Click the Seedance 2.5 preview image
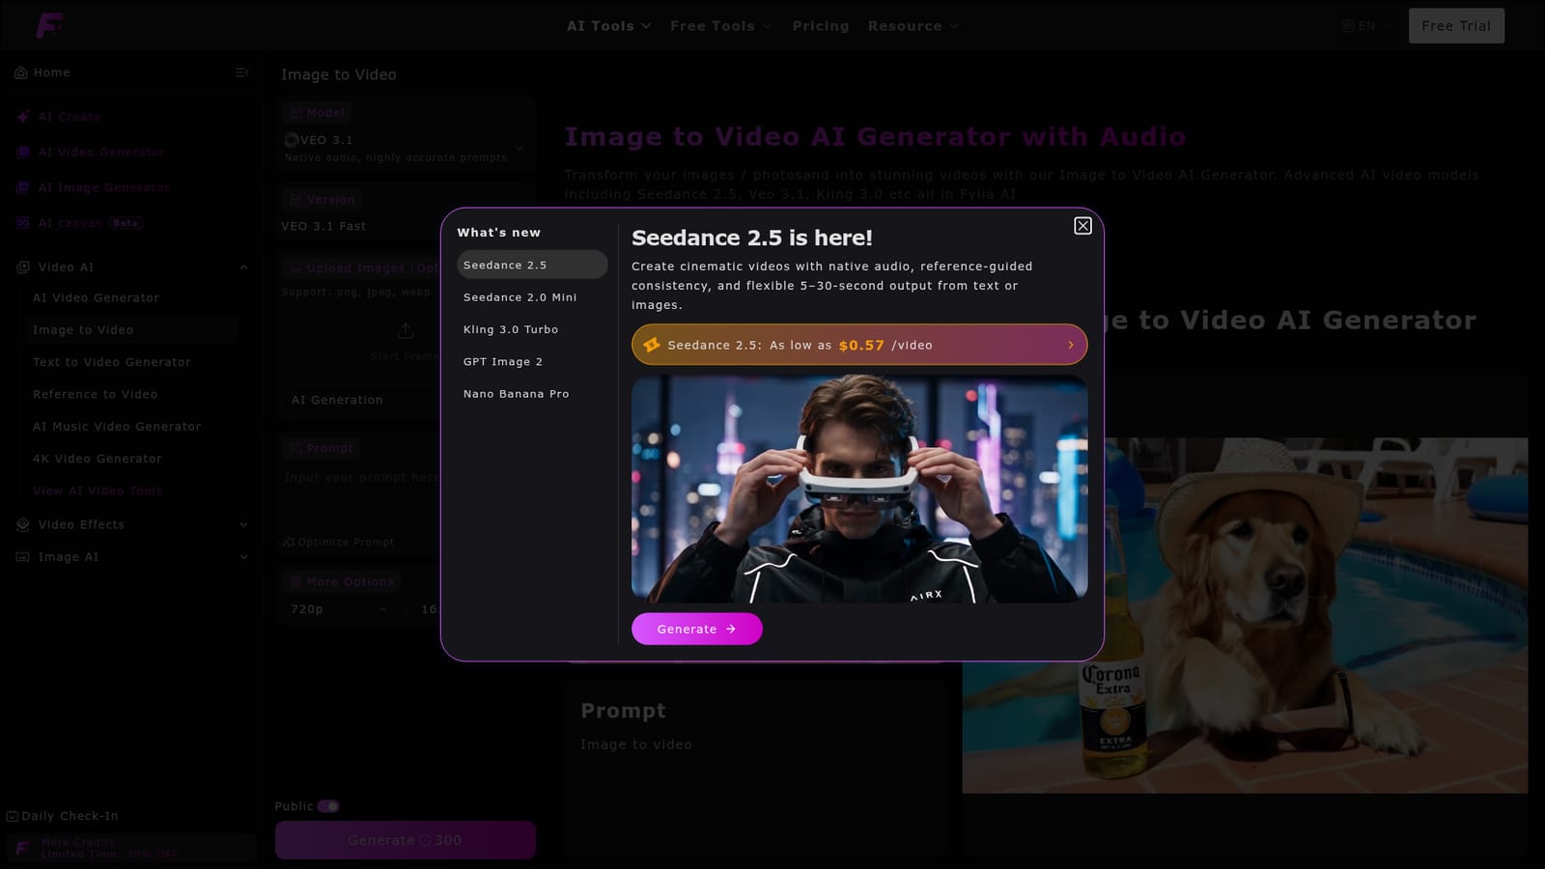Screen dimensions: 1545x869 tap(859, 489)
